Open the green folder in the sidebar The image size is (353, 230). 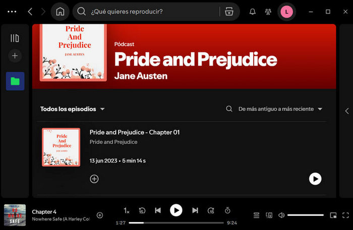click(x=15, y=81)
